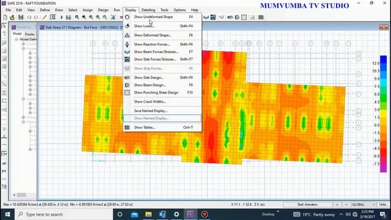Screen dimensions: 391x220
Task: Click the Show Tables toolbar icon
Action: coord(261,17)
